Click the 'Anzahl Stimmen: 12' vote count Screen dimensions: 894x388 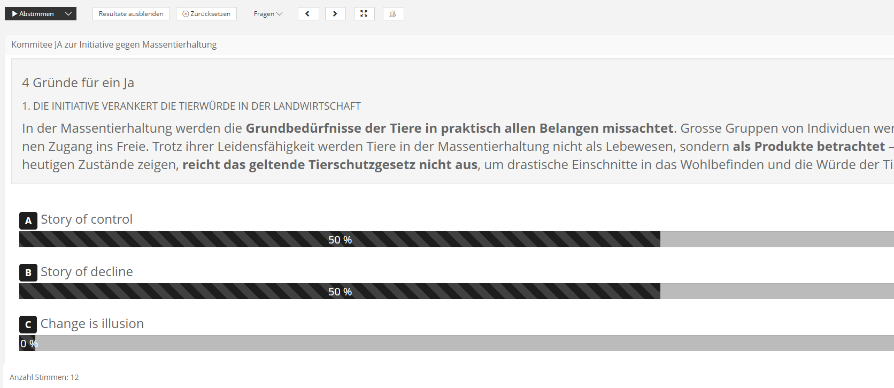coord(44,377)
